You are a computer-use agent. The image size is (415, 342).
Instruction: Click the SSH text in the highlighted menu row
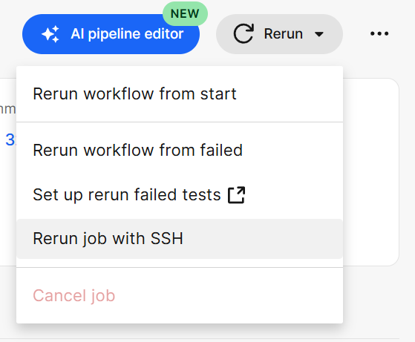point(167,239)
